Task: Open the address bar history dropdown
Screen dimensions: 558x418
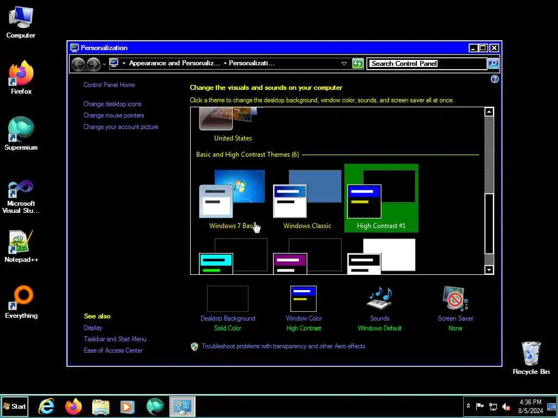Action: pyautogui.click(x=344, y=64)
